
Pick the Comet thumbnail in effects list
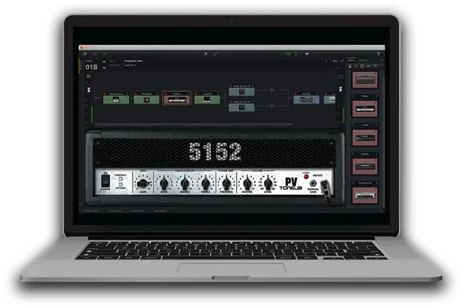pos(365,137)
